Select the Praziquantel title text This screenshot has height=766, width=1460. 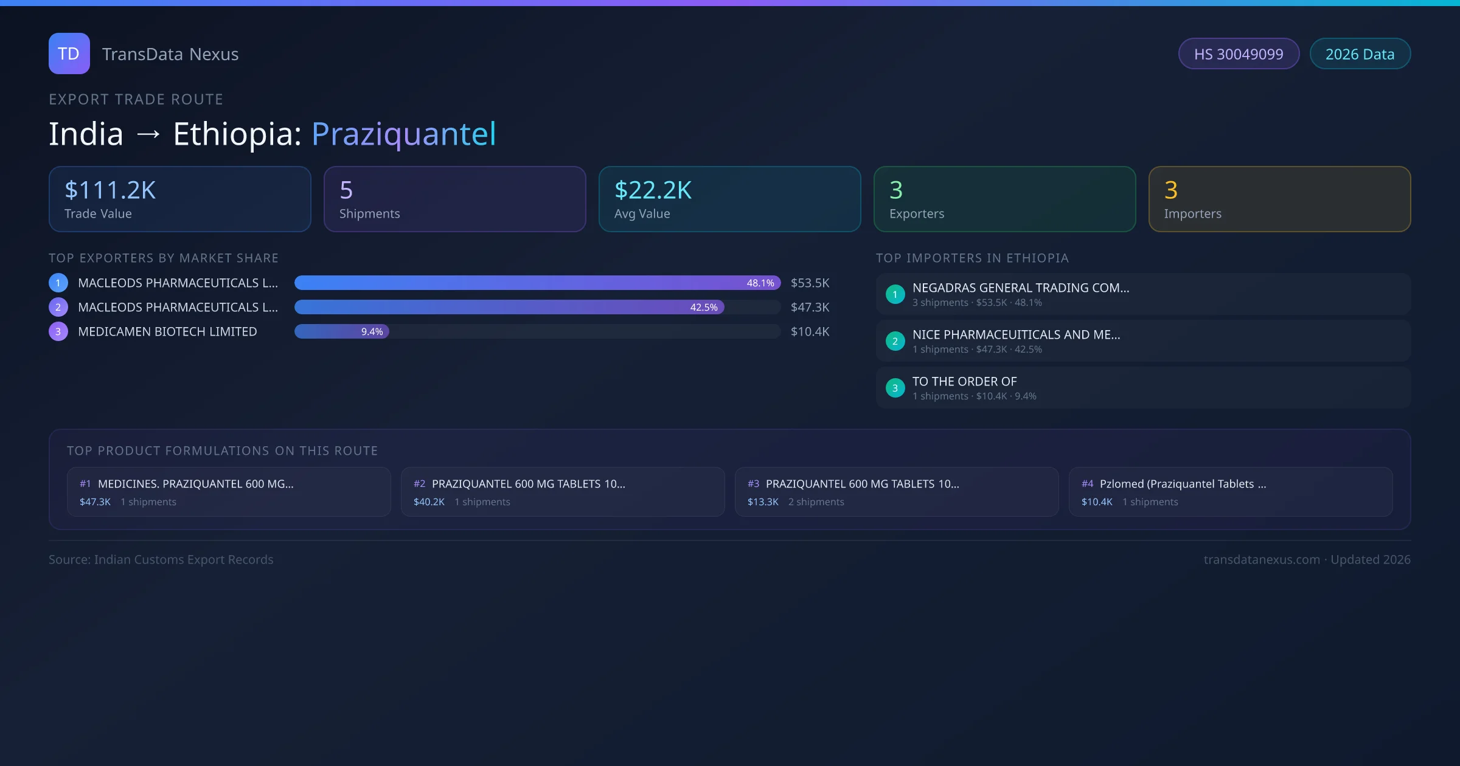pos(403,134)
